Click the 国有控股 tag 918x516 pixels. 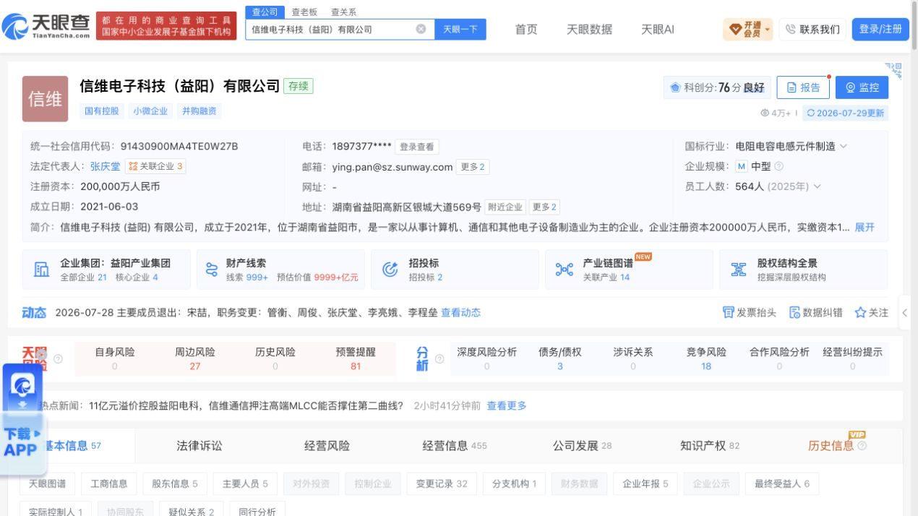(x=102, y=111)
